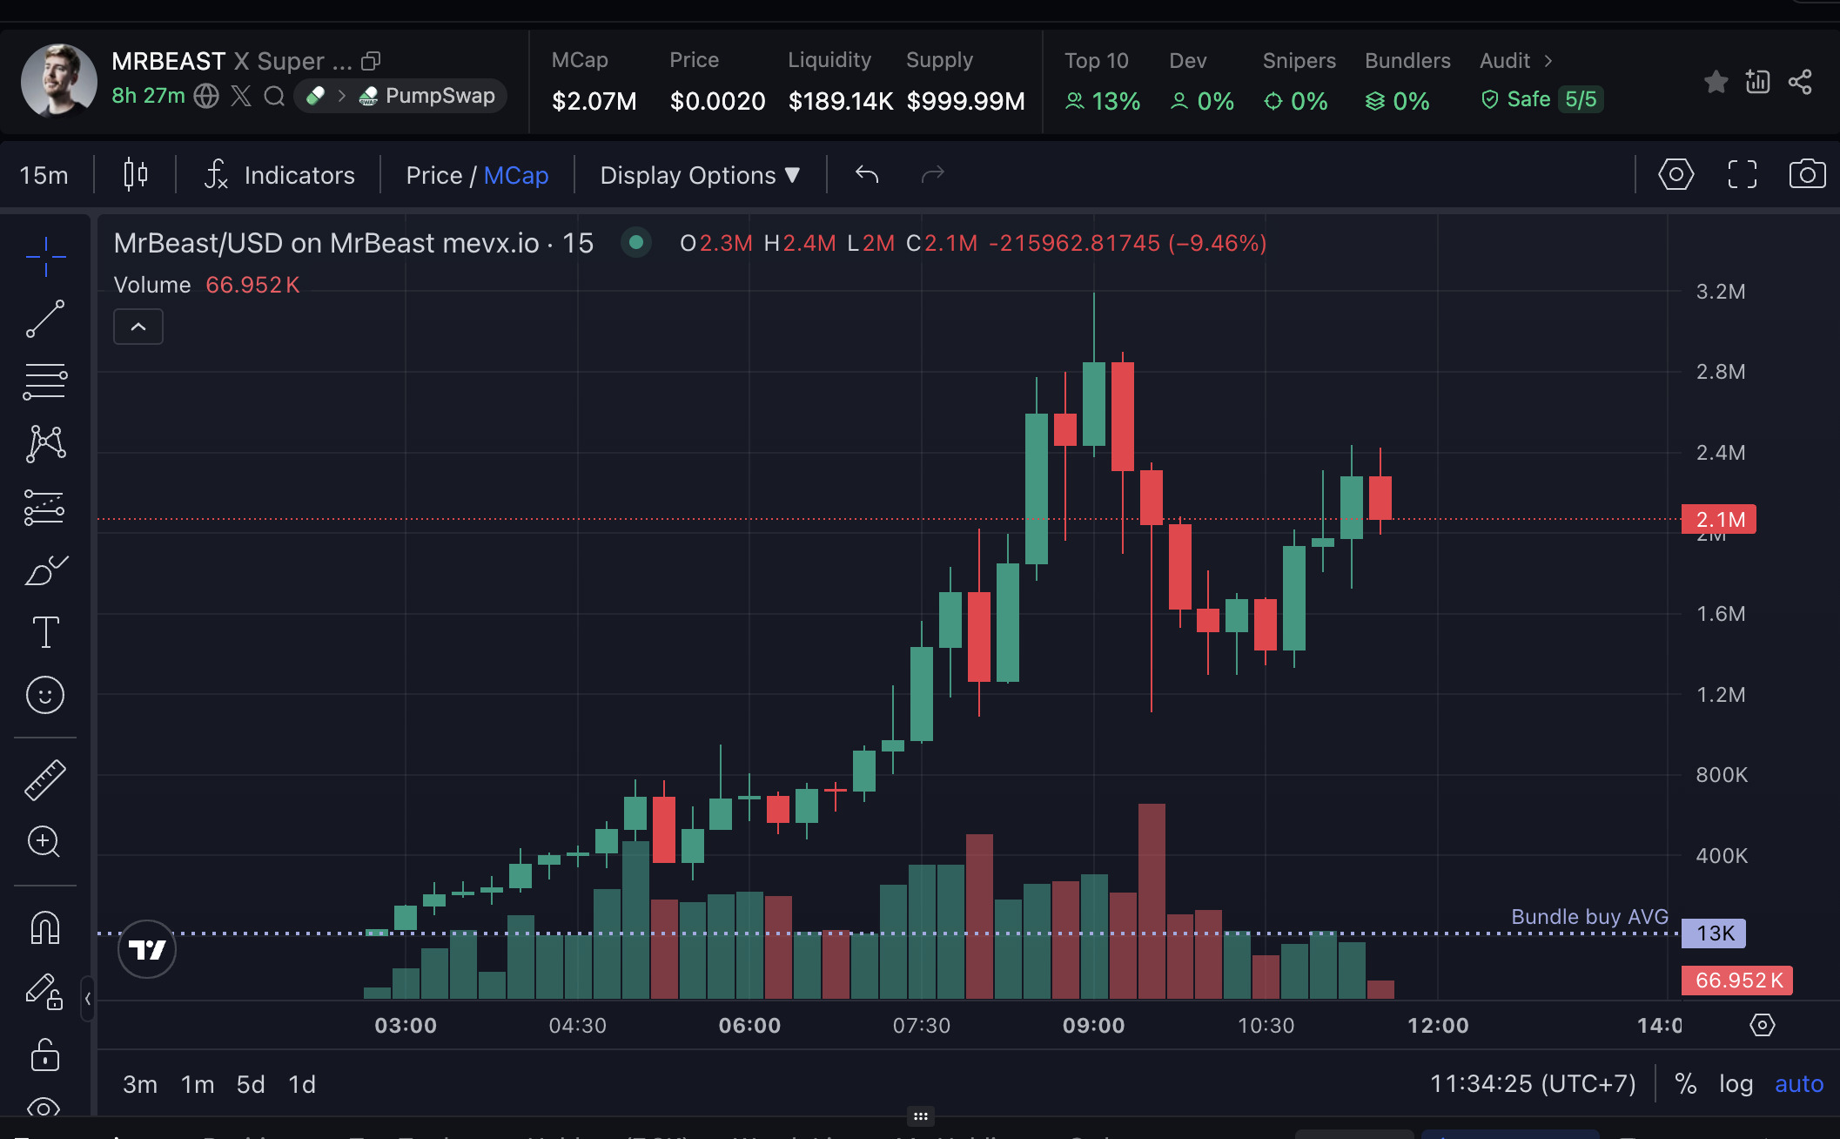
Task: Click the panel resize dots handle
Action: tap(920, 1115)
